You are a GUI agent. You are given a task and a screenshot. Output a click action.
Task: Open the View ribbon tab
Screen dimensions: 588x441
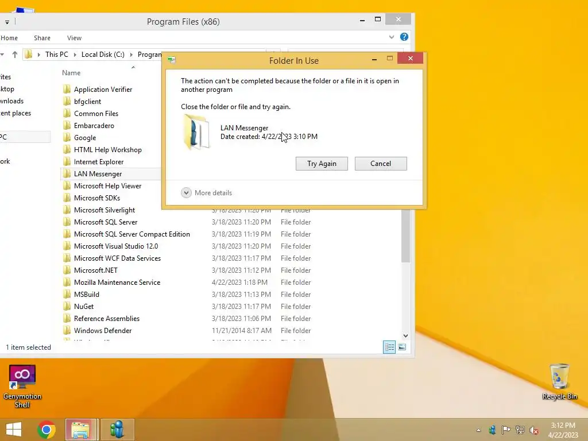[74, 38]
